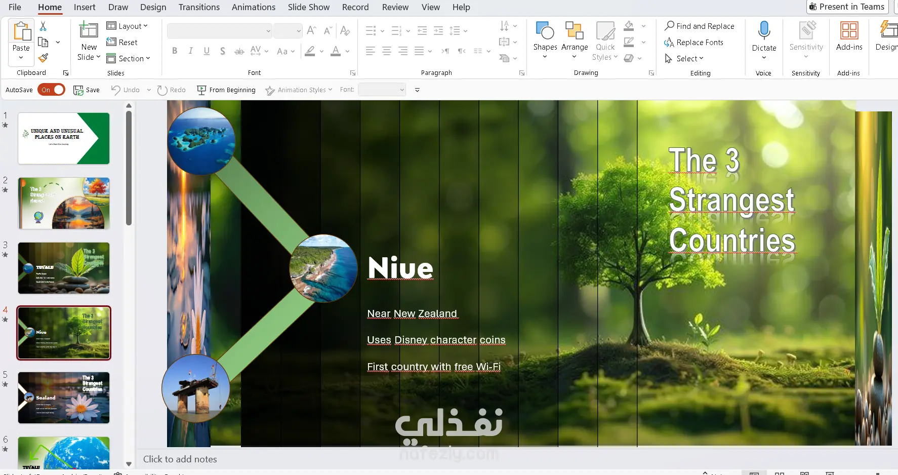This screenshot has width=898, height=475.
Task: Toggle Underline formatting
Action: [207, 51]
